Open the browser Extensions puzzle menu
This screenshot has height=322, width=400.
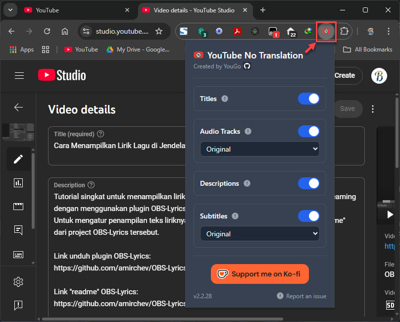click(x=344, y=31)
